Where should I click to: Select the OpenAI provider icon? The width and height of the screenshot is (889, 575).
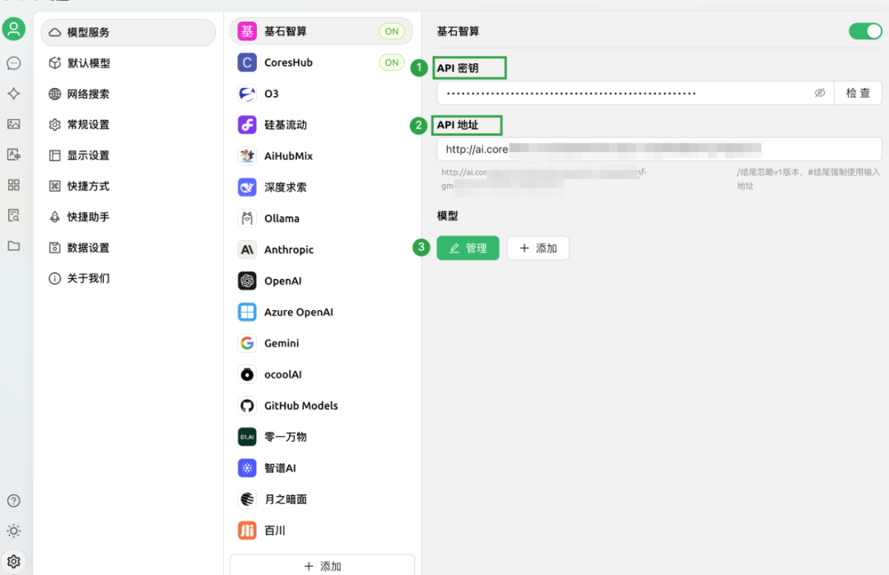247,281
